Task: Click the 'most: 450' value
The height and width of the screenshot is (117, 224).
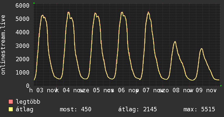Action: click(75, 109)
